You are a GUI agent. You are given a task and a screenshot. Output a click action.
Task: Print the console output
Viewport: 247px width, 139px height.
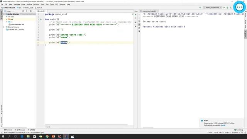[x=139, y=28]
